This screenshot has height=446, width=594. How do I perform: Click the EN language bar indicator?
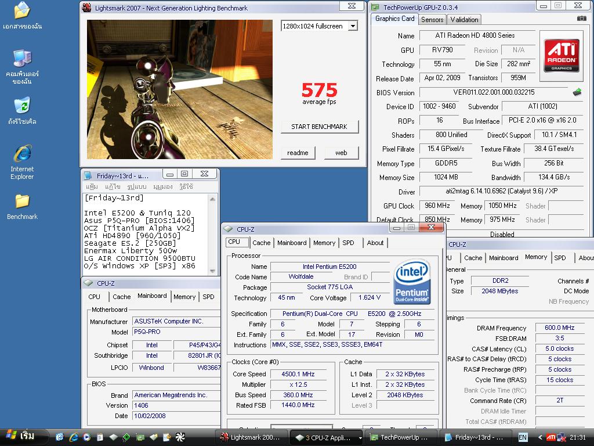coord(523,437)
